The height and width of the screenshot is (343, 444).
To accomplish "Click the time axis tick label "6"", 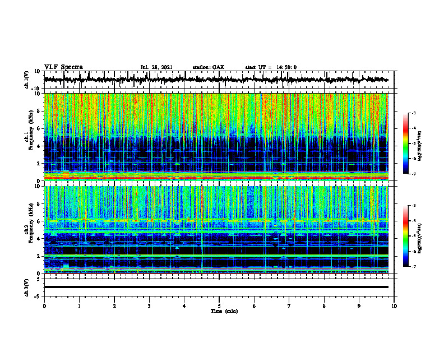I will 255,306.
